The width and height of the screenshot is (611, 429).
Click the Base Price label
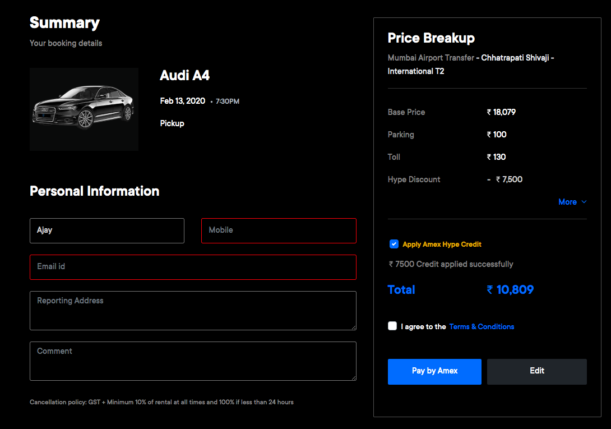click(406, 112)
